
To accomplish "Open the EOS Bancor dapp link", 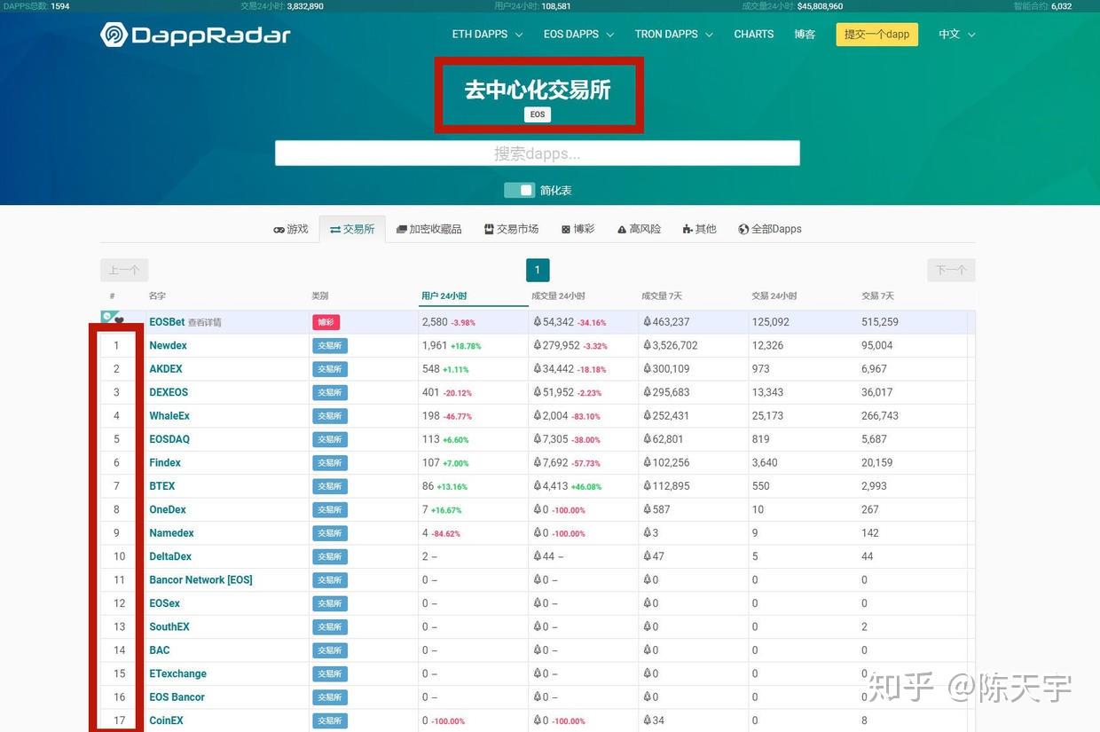I will pyautogui.click(x=177, y=697).
